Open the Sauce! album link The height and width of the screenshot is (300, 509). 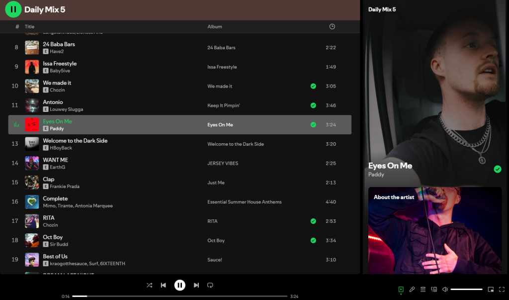click(x=215, y=260)
